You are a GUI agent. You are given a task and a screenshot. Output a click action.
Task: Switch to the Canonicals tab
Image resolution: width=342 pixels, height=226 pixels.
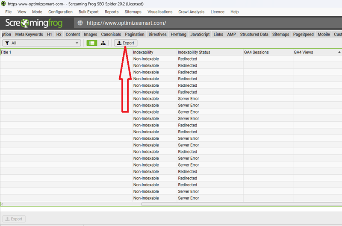click(x=111, y=34)
